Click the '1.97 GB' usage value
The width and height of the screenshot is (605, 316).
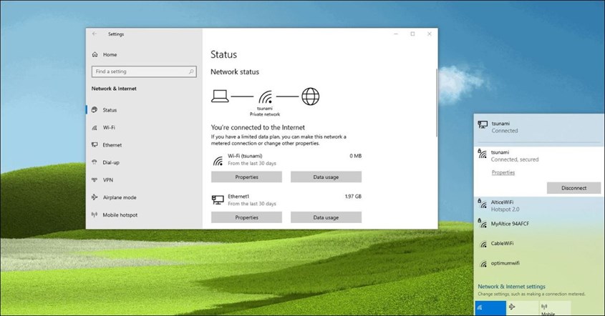pos(353,197)
